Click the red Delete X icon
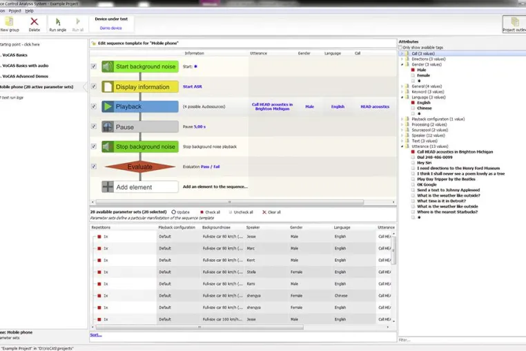 click(35, 21)
